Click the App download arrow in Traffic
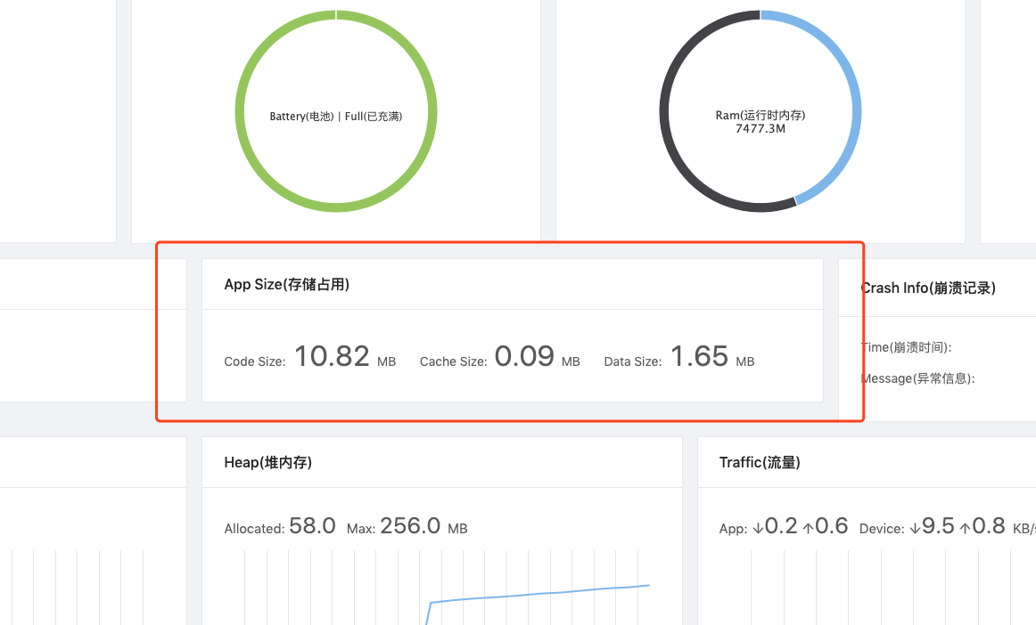 coord(759,528)
